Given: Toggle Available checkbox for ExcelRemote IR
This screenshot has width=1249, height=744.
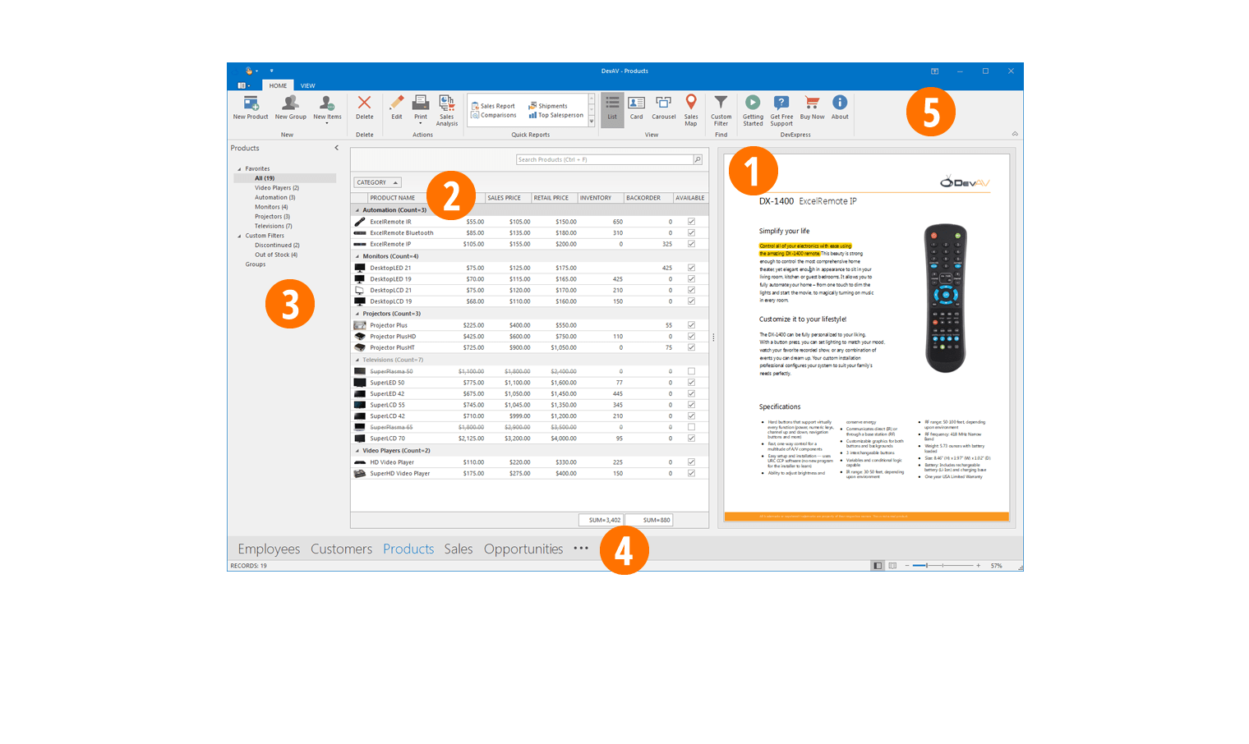Looking at the screenshot, I should pos(691,222).
